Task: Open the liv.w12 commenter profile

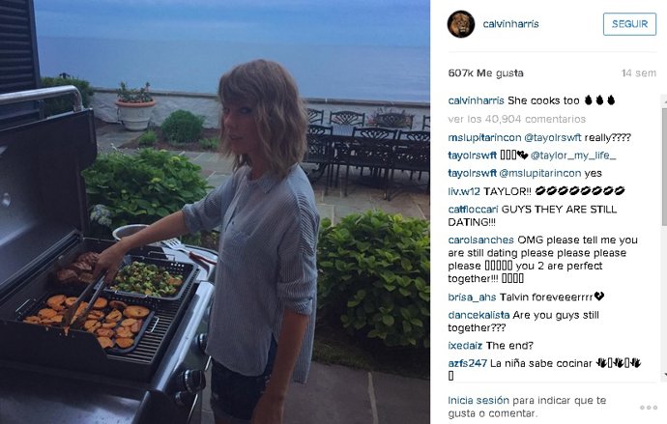Action: (x=464, y=191)
